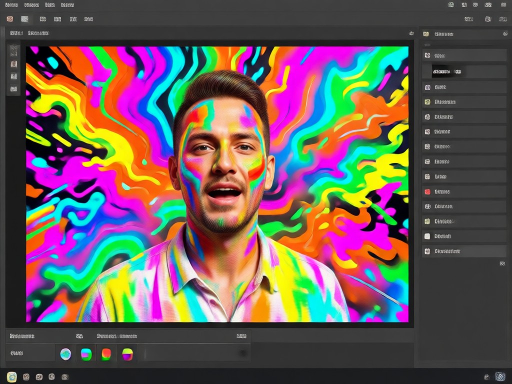Click the large yellow-framed globe icon in taskbar
The image size is (512, 384).
(12, 377)
